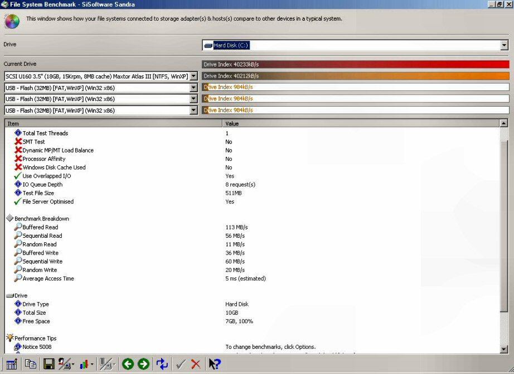
Task: Click the user/computer icon in bottom toolbar
Action: [65, 364]
